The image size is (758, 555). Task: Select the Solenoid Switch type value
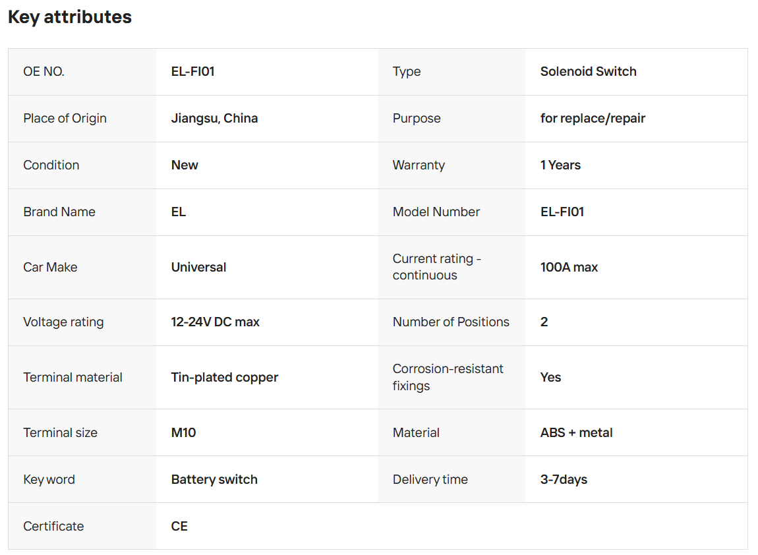click(x=588, y=72)
